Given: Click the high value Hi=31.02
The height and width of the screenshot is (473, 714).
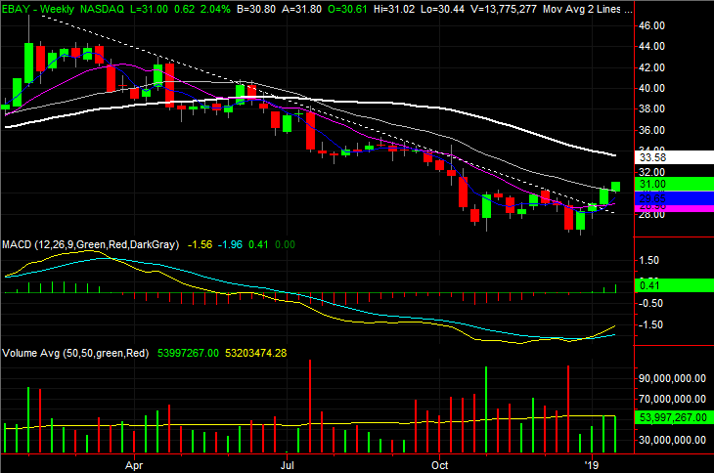Looking at the screenshot, I should (394, 9).
